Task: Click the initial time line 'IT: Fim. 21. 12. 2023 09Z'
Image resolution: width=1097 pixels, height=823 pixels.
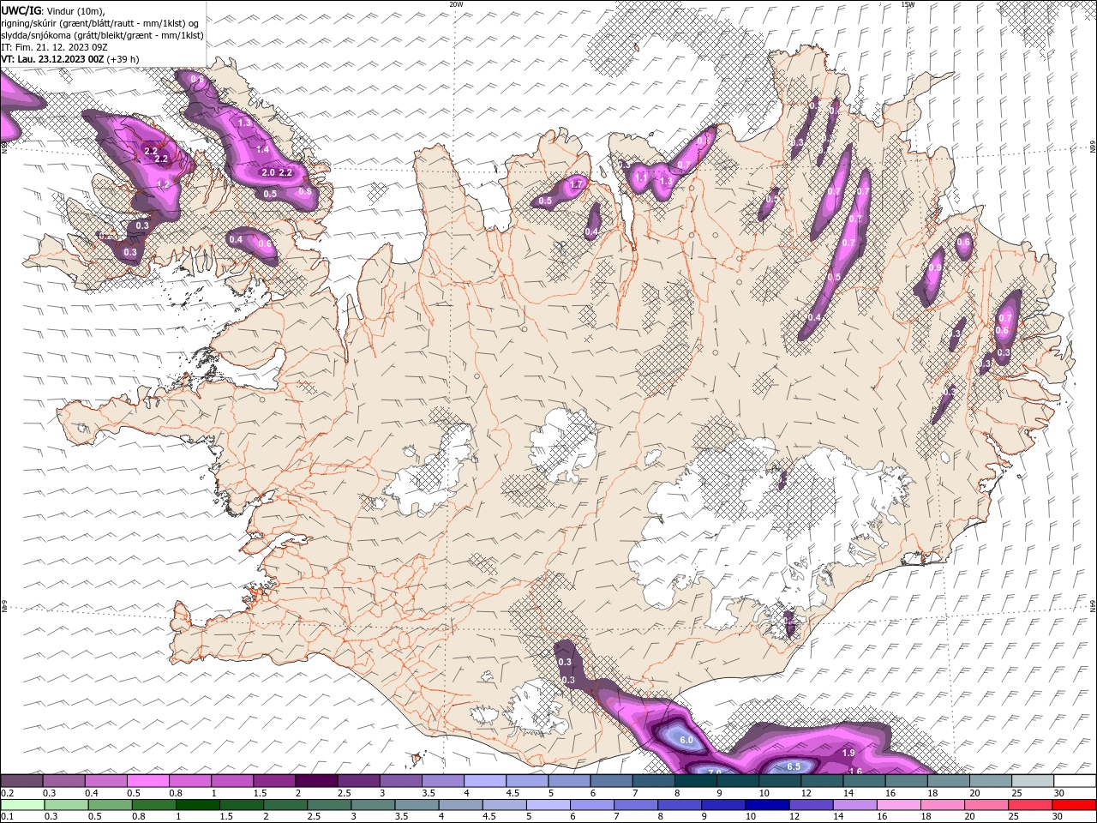Action: click(54, 46)
